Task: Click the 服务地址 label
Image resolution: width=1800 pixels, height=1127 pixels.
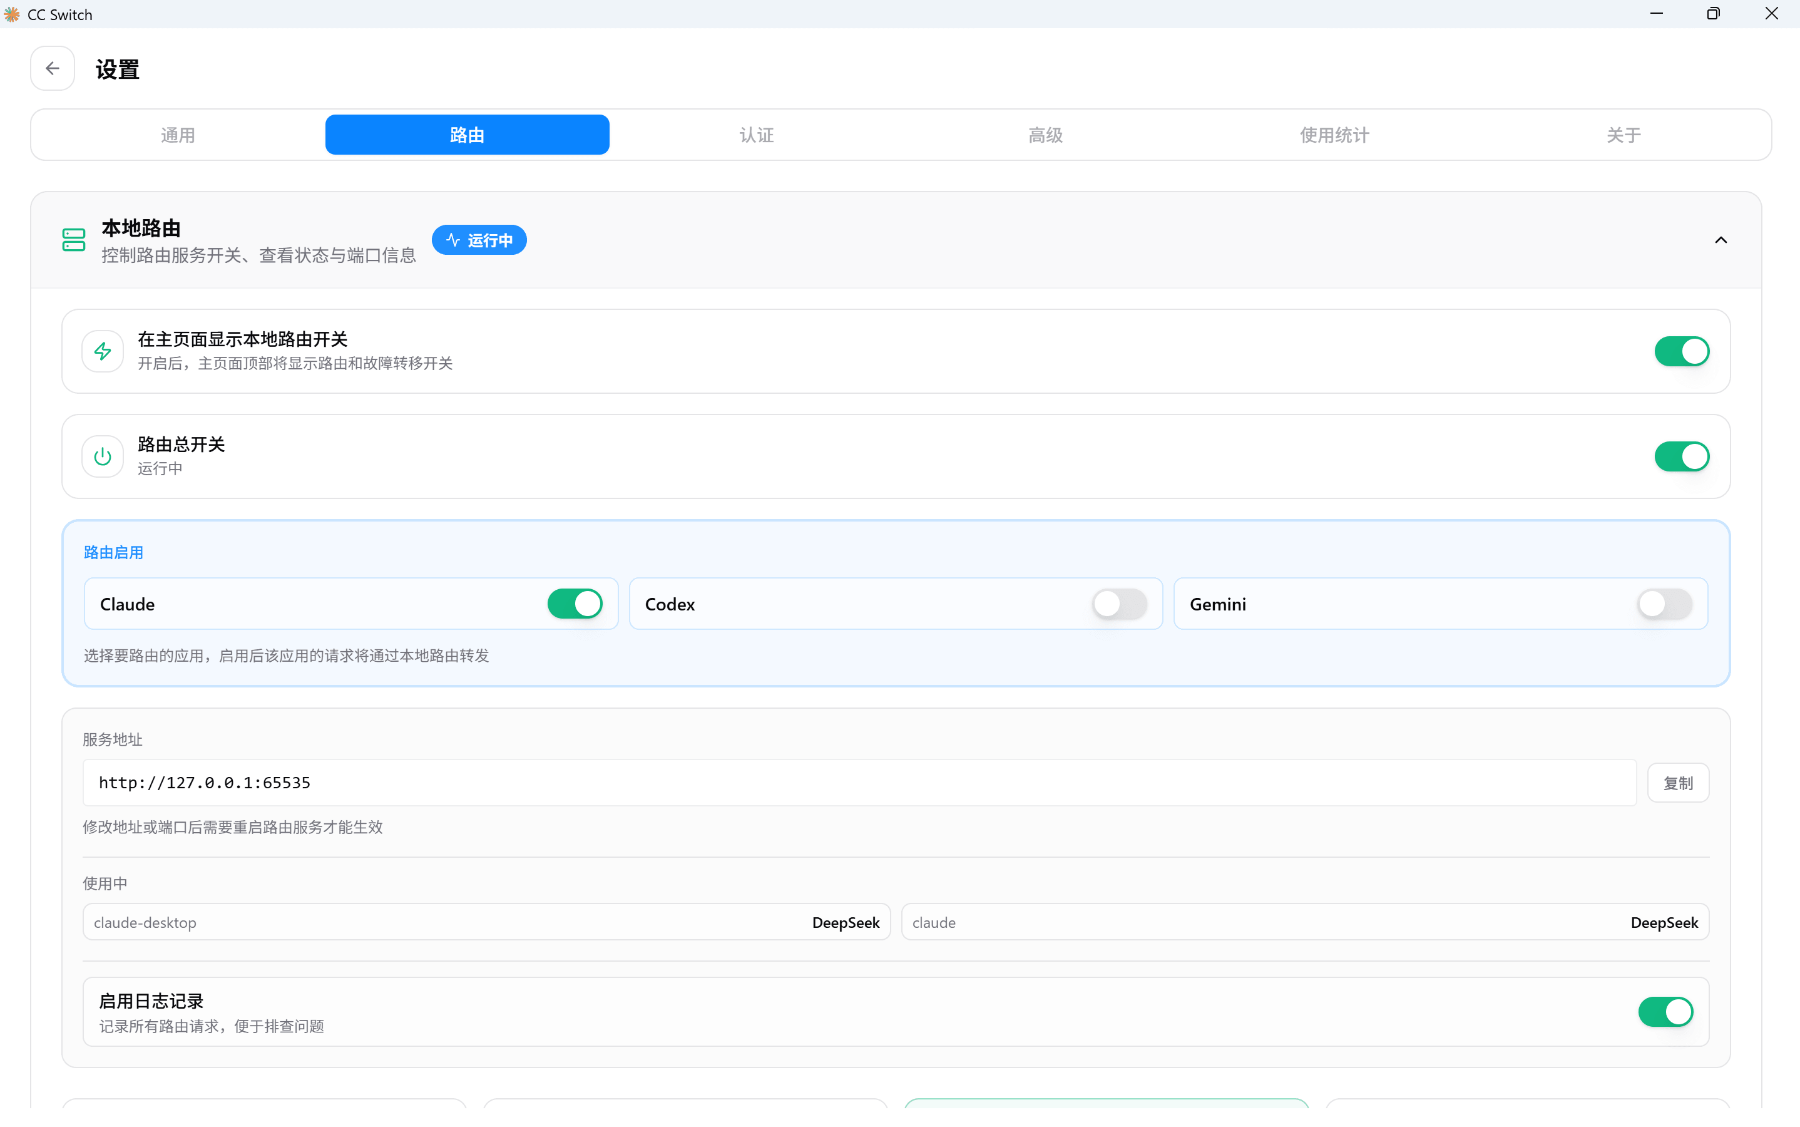Action: point(113,739)
